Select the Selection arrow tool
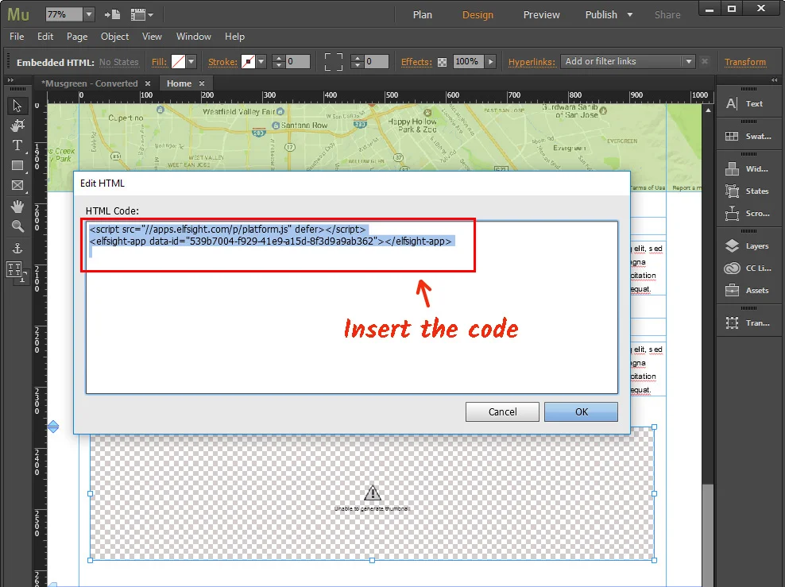 pyautogui.click(x=17, y=106)
